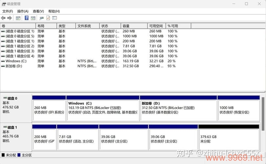Viewport: 266px width, 164px height.
Task: Click the volume icon of 磁盘 0 磁盘分区 5
Action: [3, 36]
